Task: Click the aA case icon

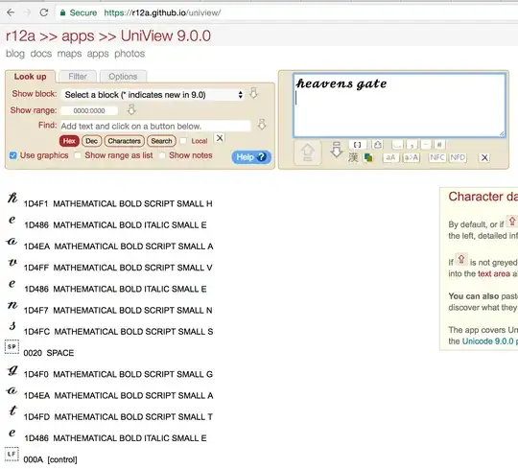Action: pos(390,157)
